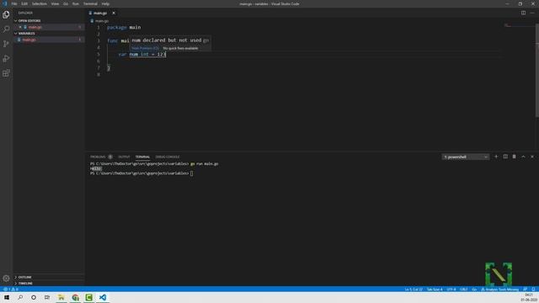Expand the Timeline section
539x303 pixels.
point(24,284)
